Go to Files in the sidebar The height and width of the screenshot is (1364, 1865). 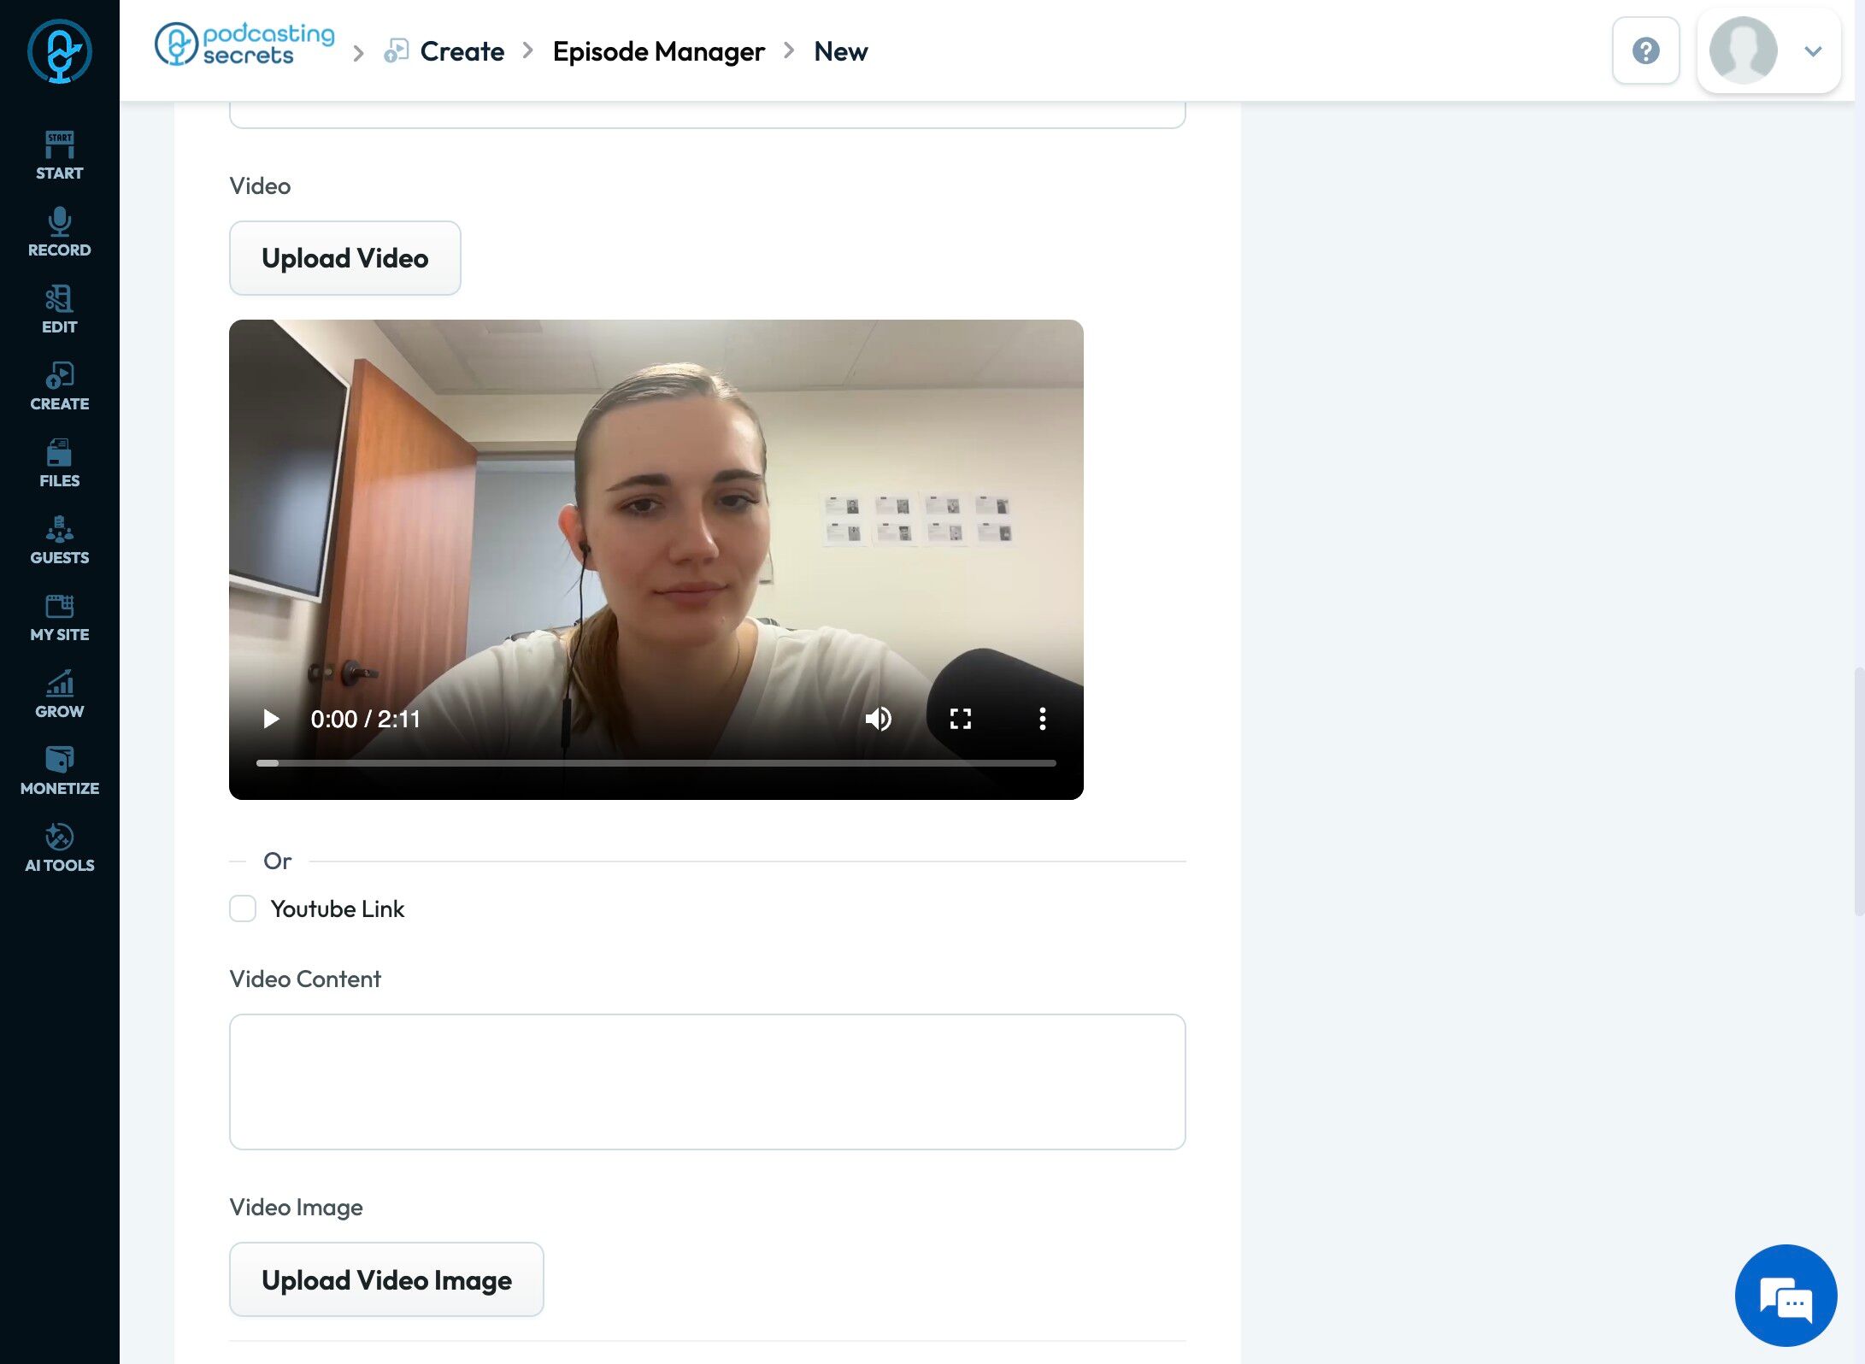(x=59, y=463)
